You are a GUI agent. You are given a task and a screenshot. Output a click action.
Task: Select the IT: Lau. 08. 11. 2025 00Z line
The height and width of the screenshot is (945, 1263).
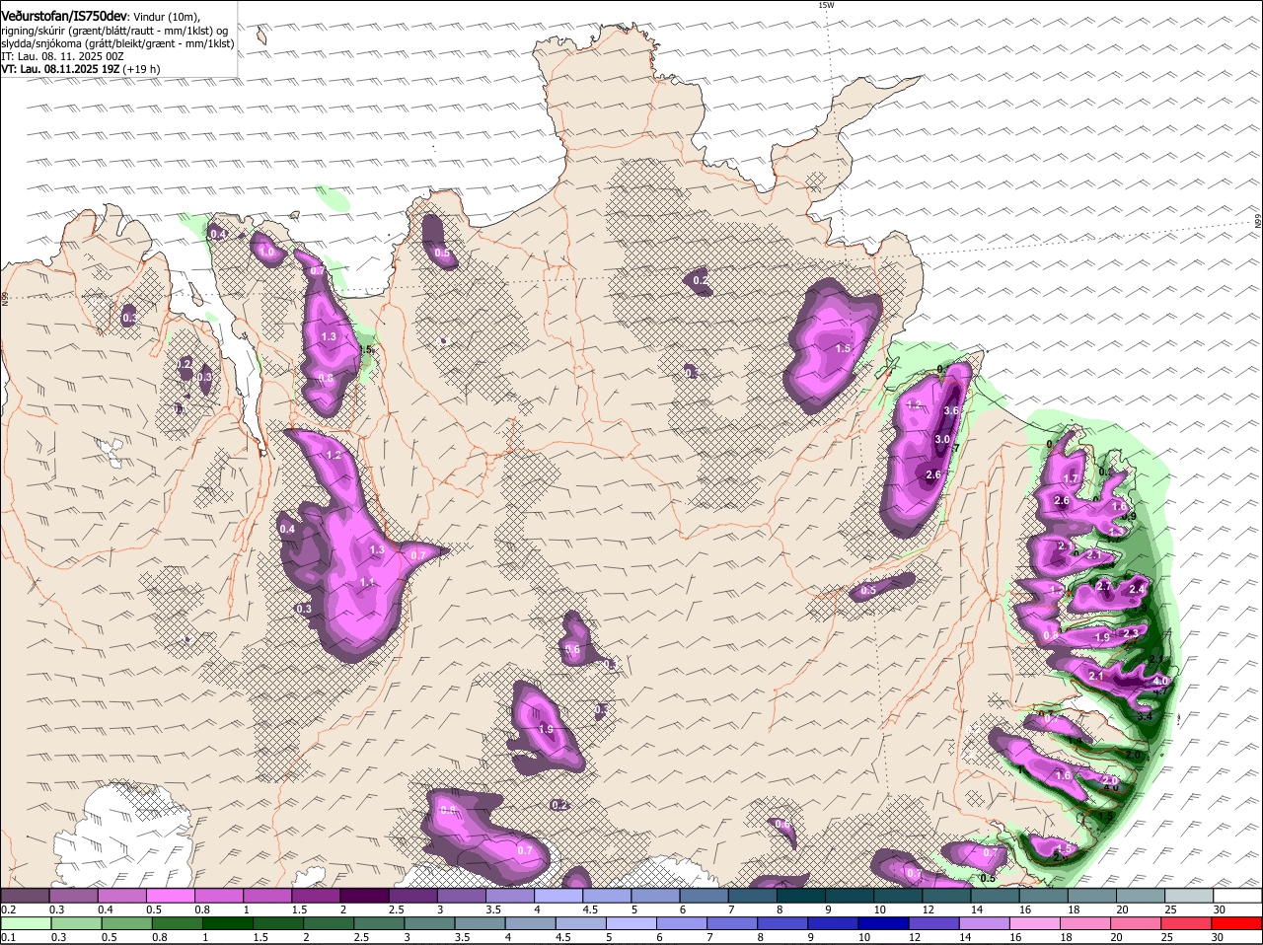click(62, 57)
